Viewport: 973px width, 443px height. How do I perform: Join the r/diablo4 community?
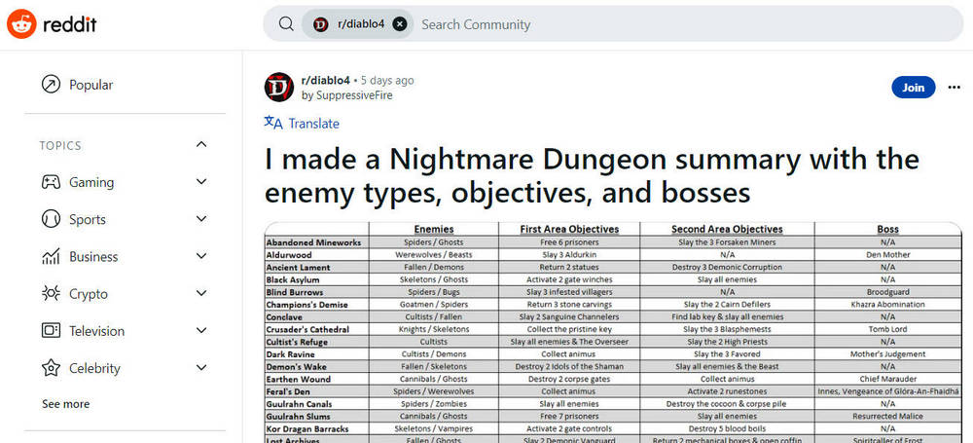tap(913, 87)
